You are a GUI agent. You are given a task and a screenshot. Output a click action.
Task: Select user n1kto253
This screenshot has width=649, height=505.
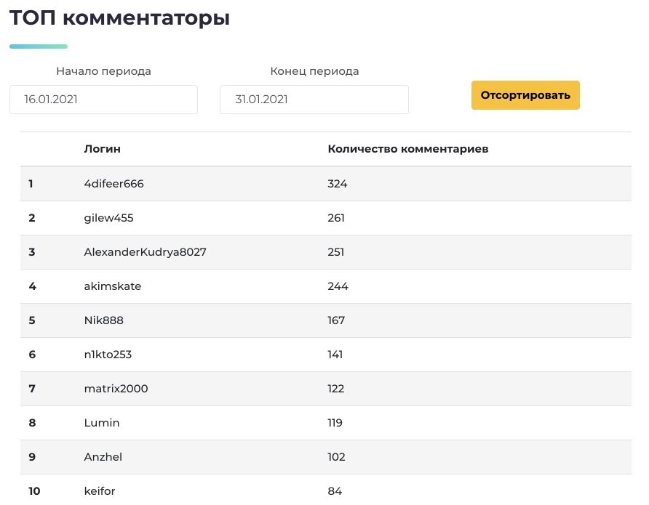(x=108, y=354)
